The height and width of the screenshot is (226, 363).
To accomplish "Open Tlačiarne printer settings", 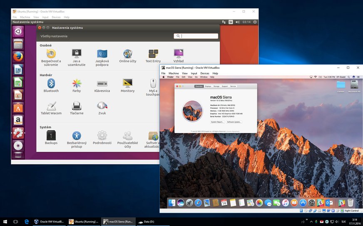I will [77, 106].
